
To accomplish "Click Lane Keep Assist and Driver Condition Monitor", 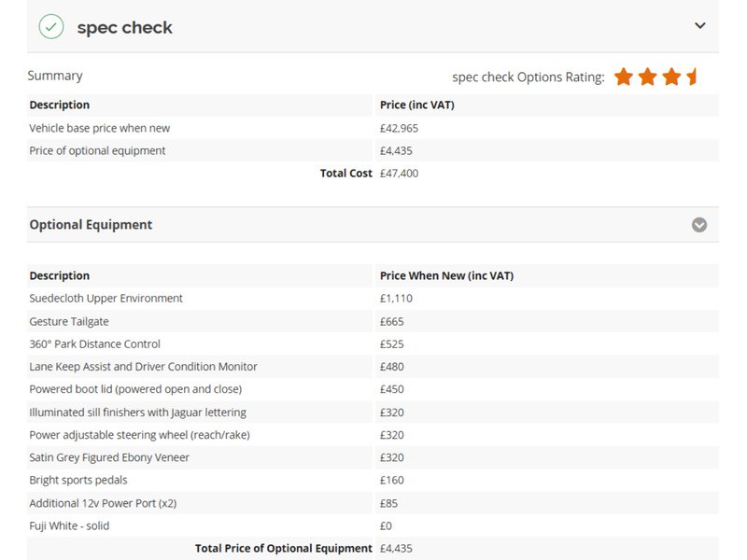I will point(143,367).
